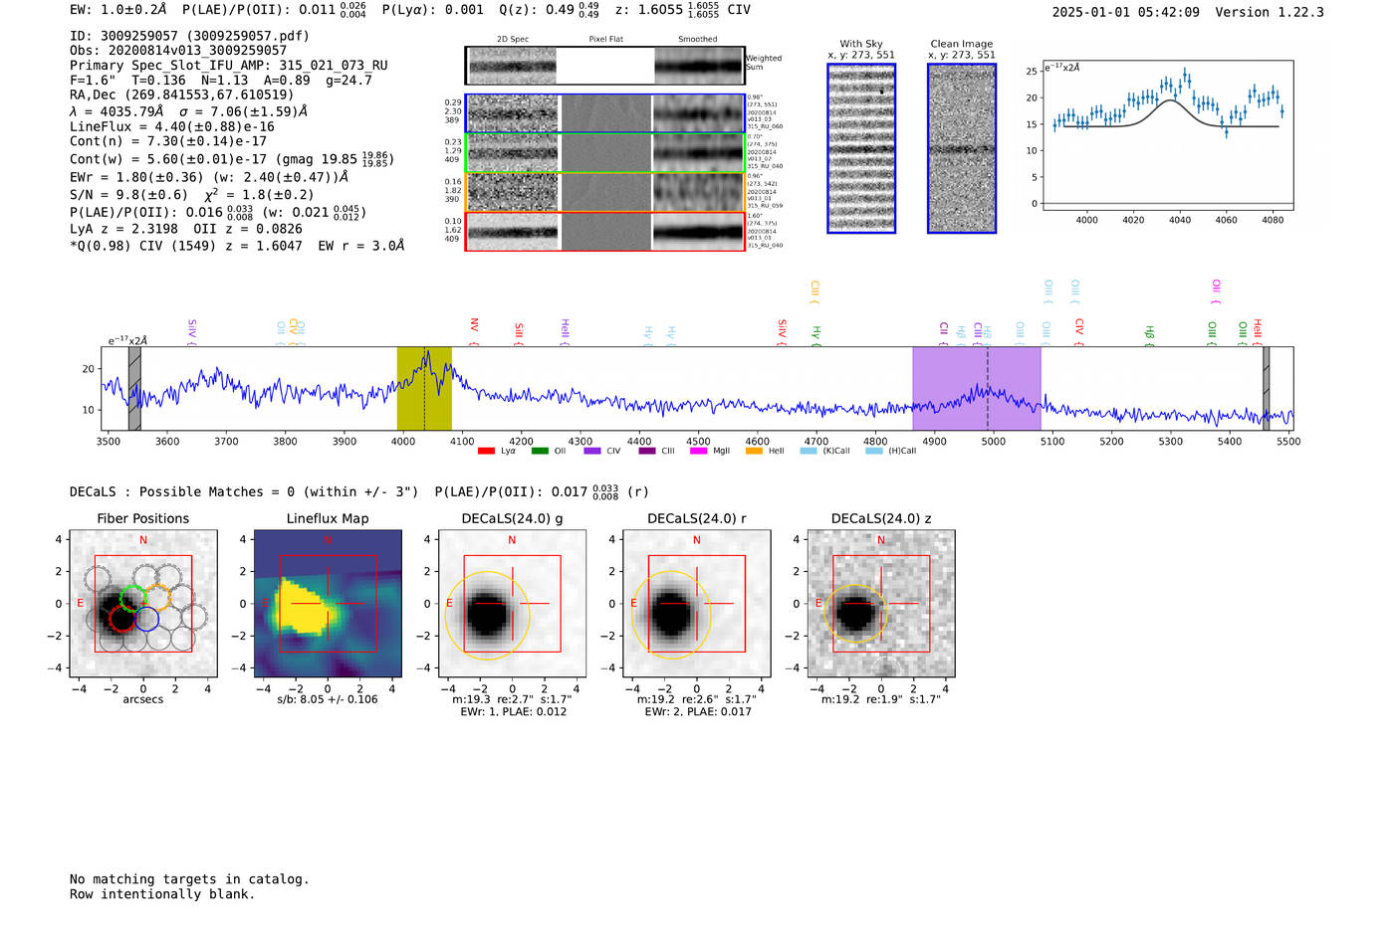Click the (K)CaII legend swatch
Viewport: 1394px width, 948px height.
[x=809, y=452]
